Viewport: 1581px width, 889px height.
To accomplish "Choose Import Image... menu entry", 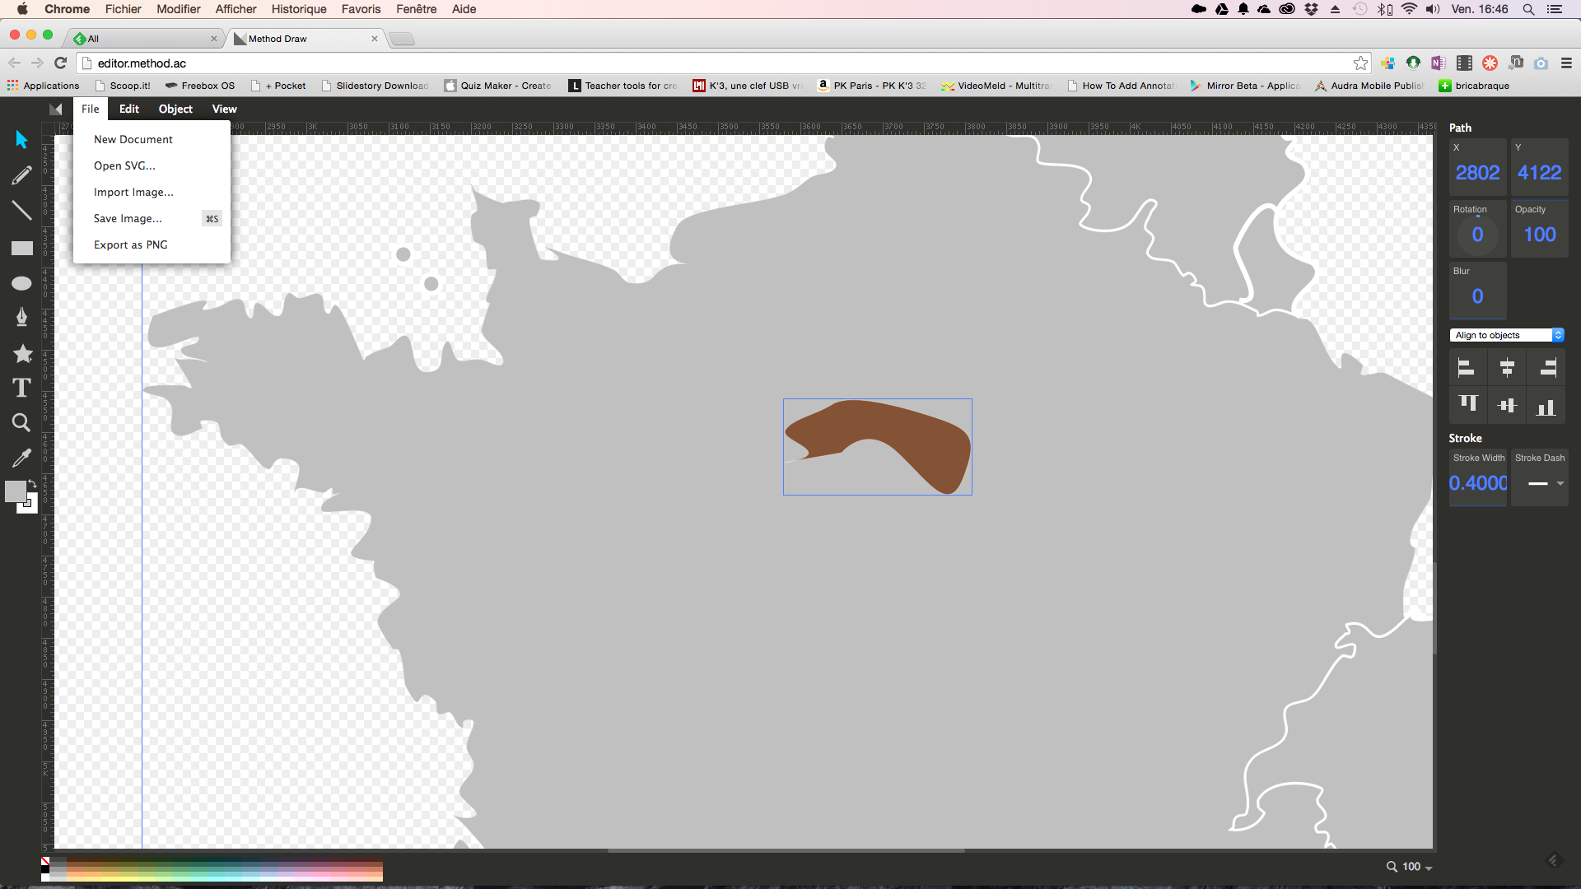I will point(133,192).
